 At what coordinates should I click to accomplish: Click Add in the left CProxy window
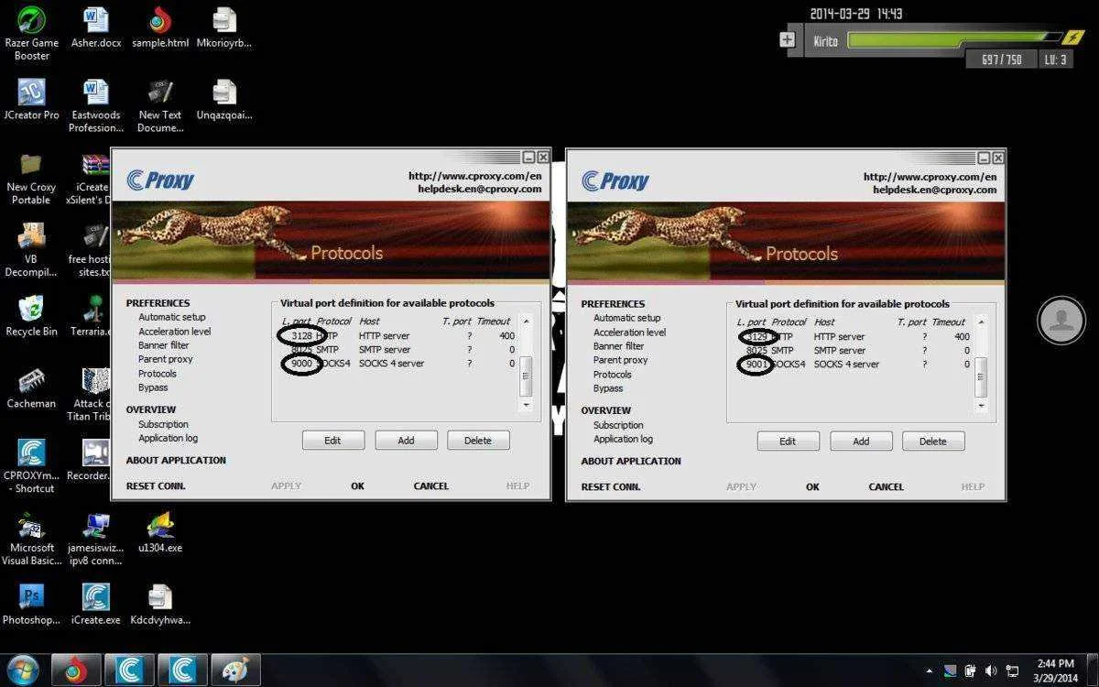(406, 441)
